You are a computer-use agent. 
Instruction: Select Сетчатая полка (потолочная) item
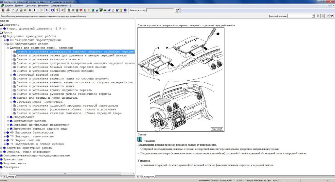[40, 102]
